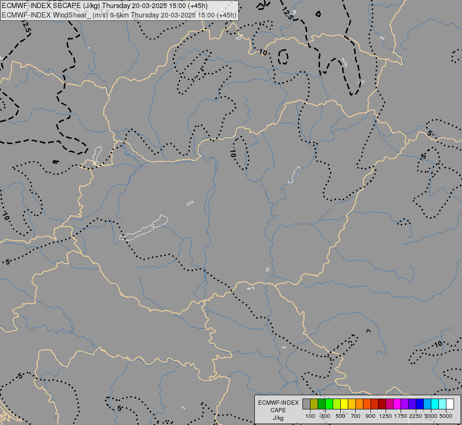Viewport: 462px width, 425px height.
Task: Pick the pale light cyan legend swatch
Action: click(x=442, y=404)
